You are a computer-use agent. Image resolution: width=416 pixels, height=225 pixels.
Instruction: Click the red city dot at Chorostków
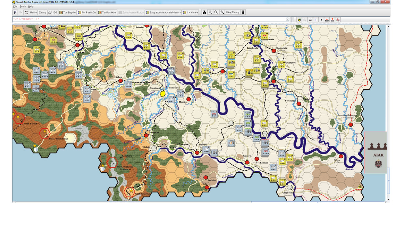click(x=274, y=51)
